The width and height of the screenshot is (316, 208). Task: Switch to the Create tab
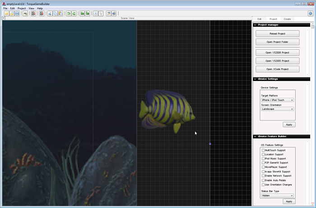click(x=287, y=19)
